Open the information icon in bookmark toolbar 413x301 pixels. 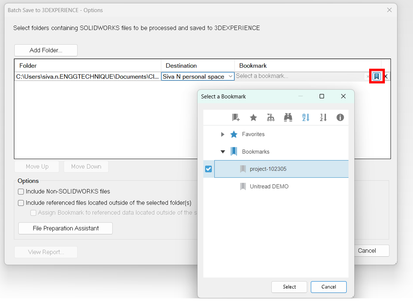pyautogui.click(x=340, y=117)
